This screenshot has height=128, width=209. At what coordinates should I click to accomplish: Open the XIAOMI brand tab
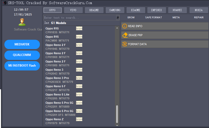(136, 10)
